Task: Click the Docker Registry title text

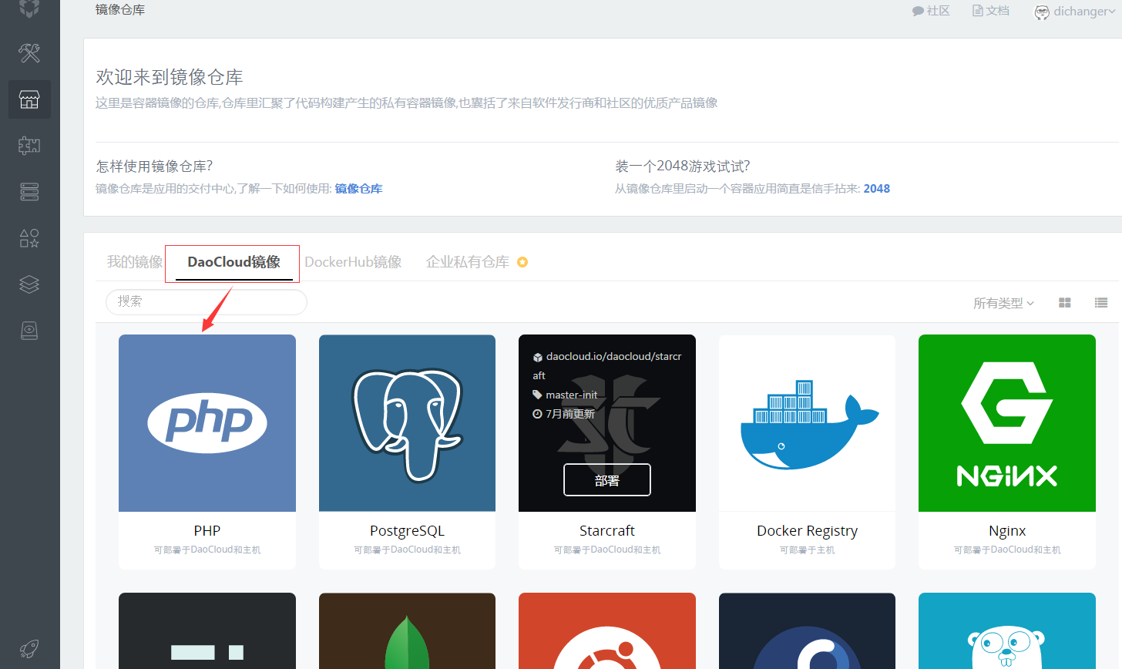Action: point(807,531)
